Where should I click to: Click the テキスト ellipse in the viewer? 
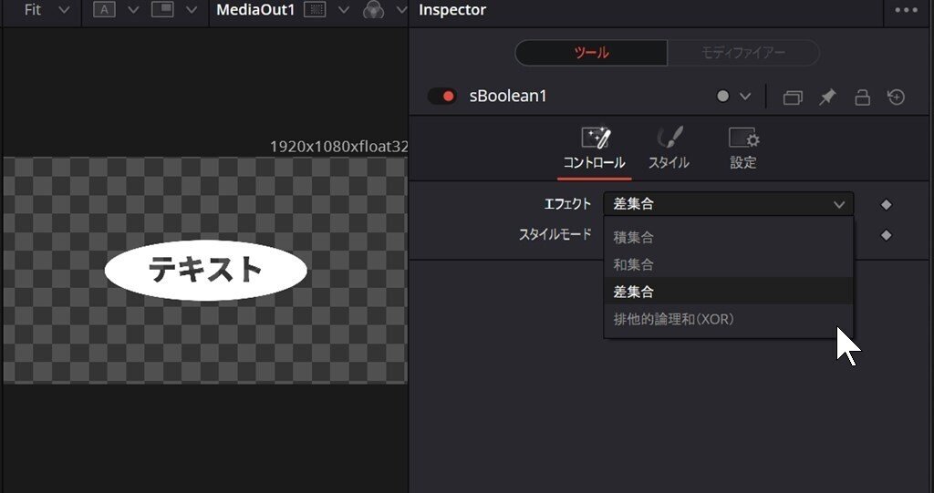click(x=205, y=271)
